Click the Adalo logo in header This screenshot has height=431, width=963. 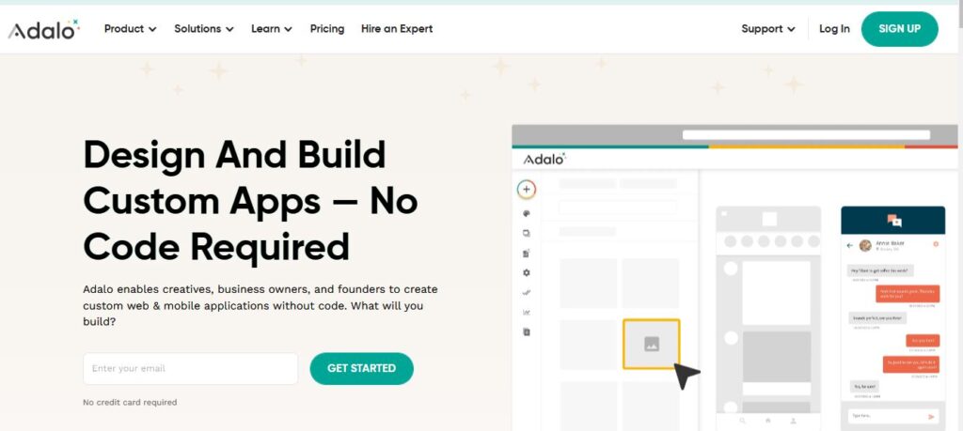point(44,29)
